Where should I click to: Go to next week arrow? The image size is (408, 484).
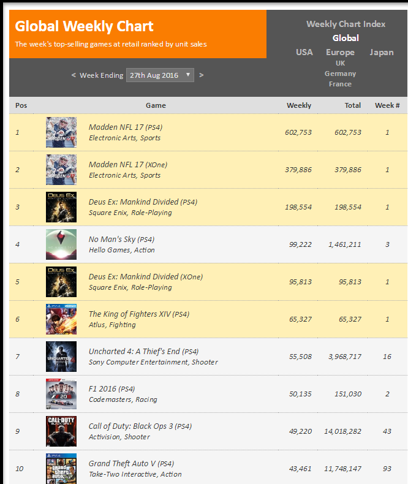pos(201,75)
